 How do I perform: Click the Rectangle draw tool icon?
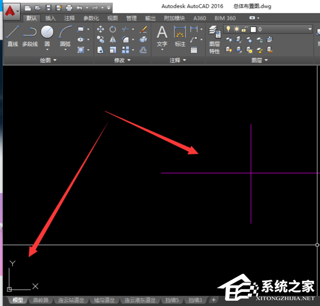click(x=81, y=29)
